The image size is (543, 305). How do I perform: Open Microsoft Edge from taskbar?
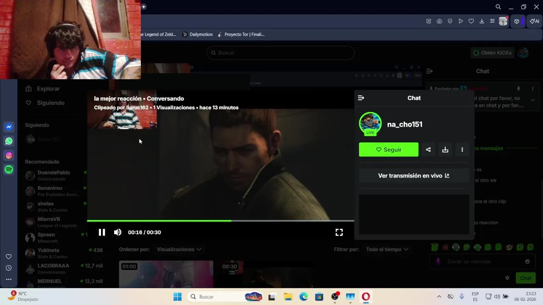(304, 297)
